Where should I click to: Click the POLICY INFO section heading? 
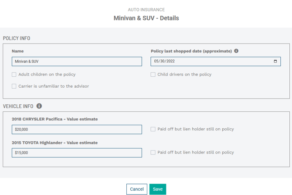(x=17, y=38)
